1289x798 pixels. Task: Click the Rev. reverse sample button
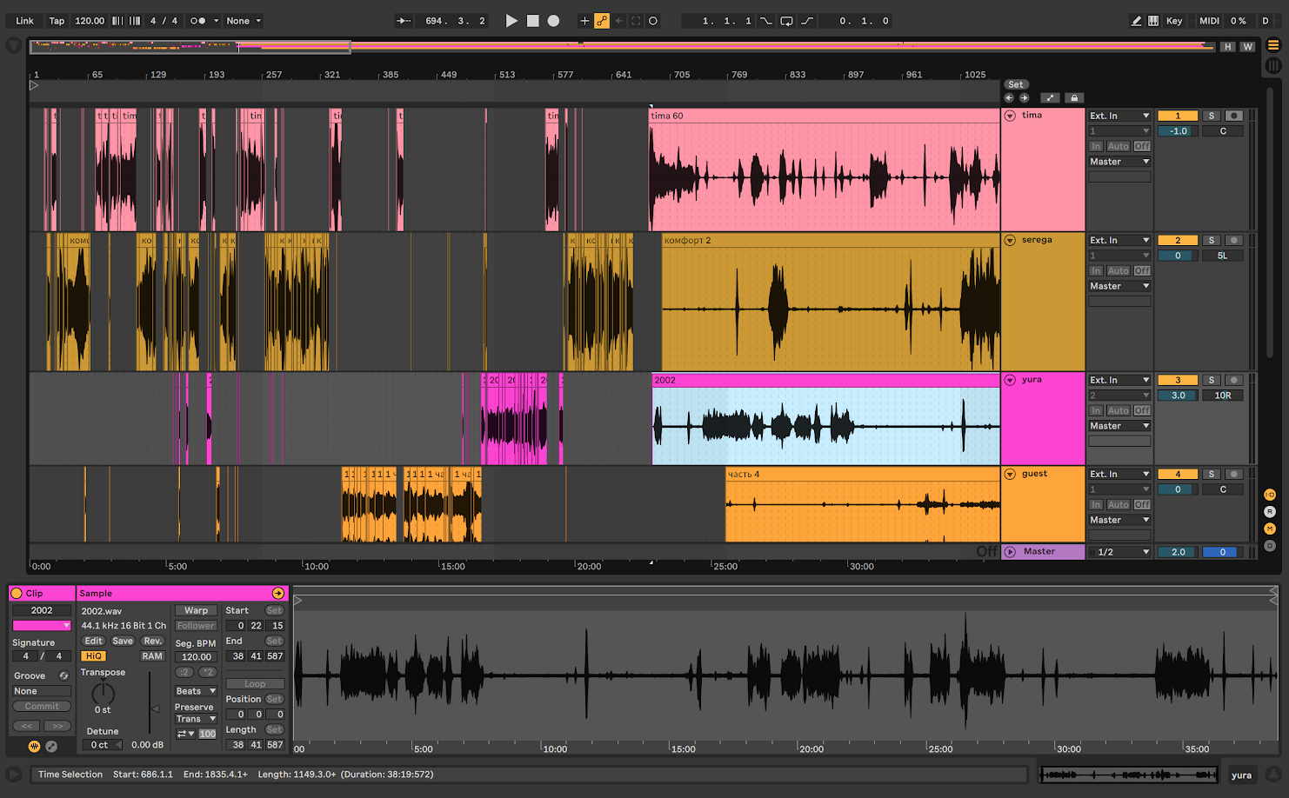[152, 641]
